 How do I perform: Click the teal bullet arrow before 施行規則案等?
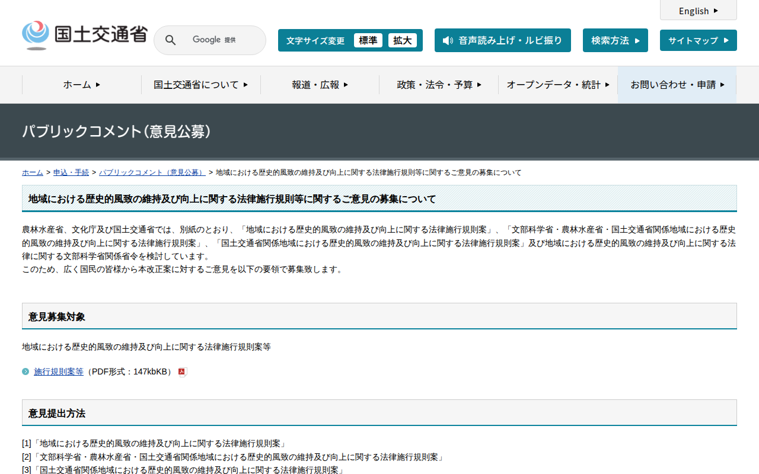25,371
